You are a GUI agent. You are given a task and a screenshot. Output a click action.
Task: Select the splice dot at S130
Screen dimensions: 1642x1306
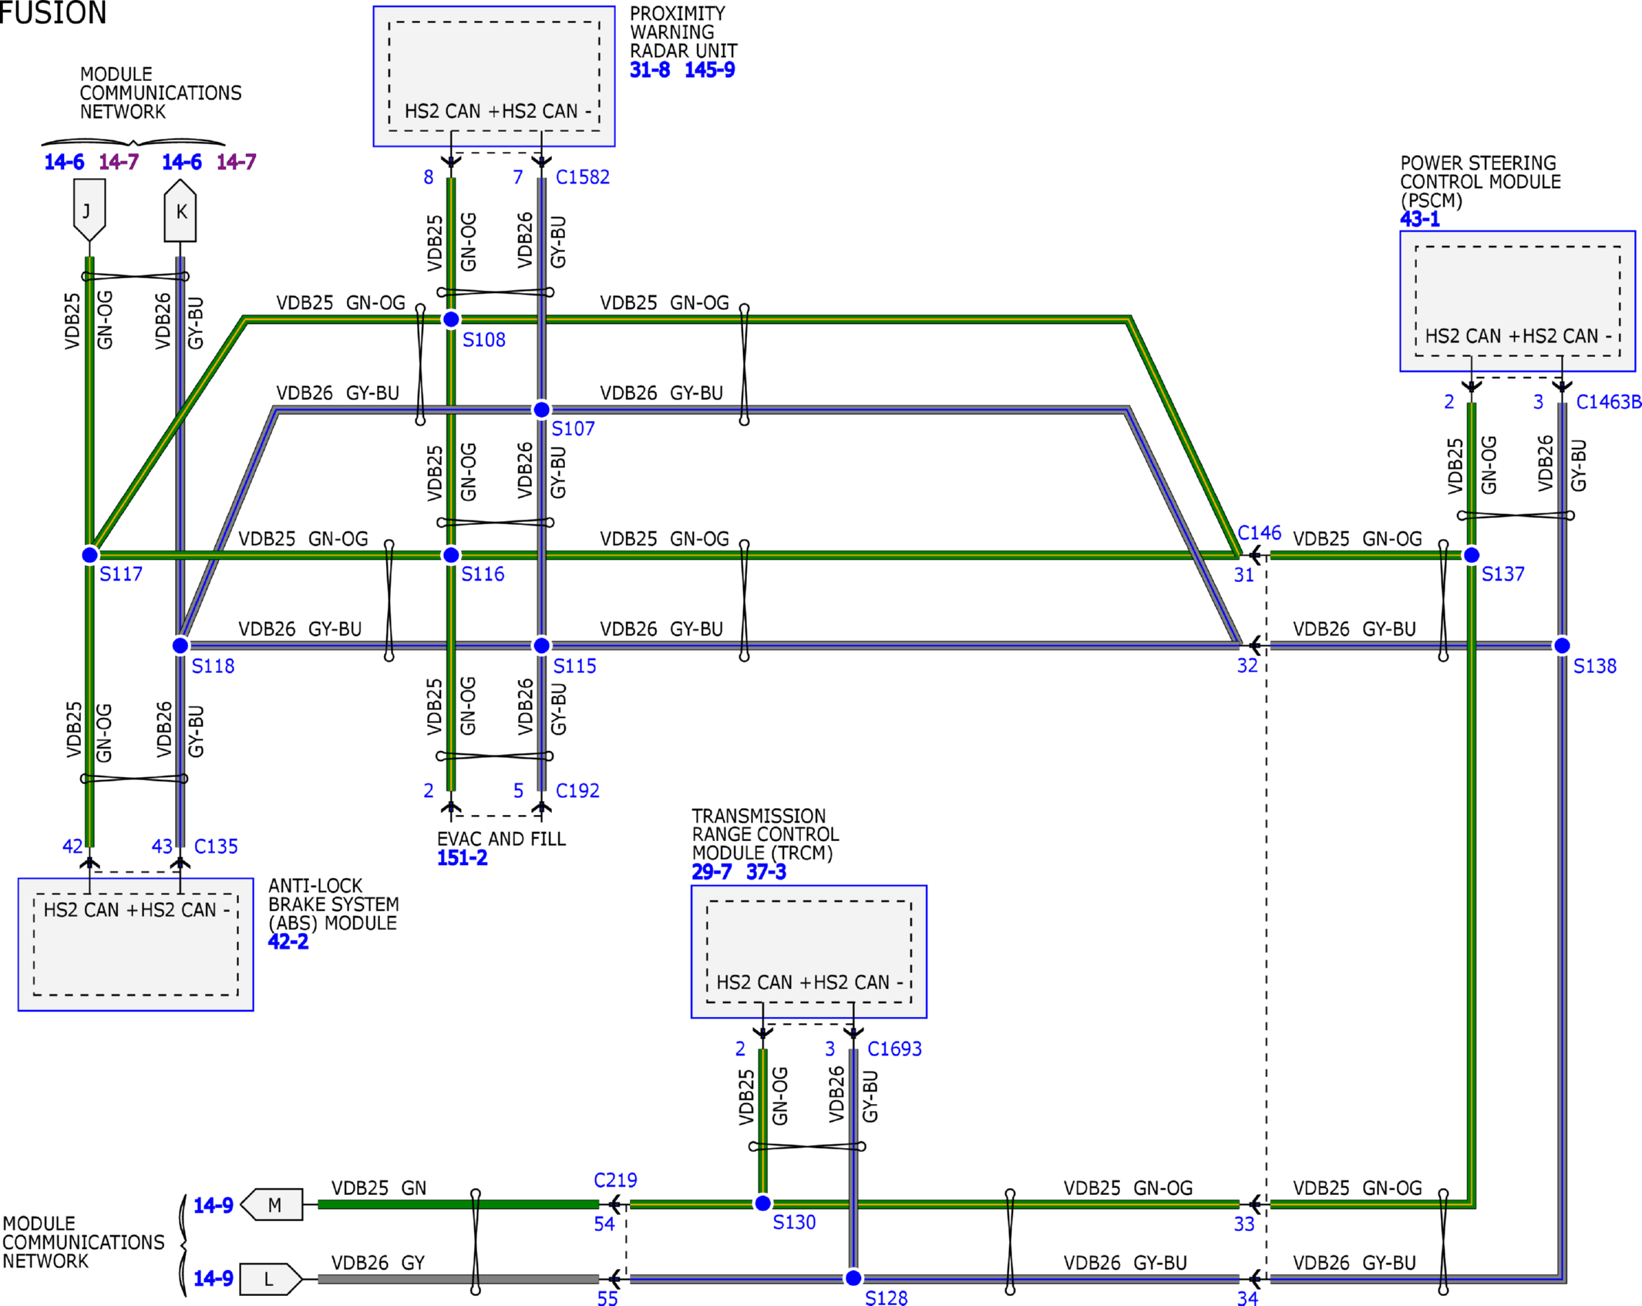(x=762, y=1203)
